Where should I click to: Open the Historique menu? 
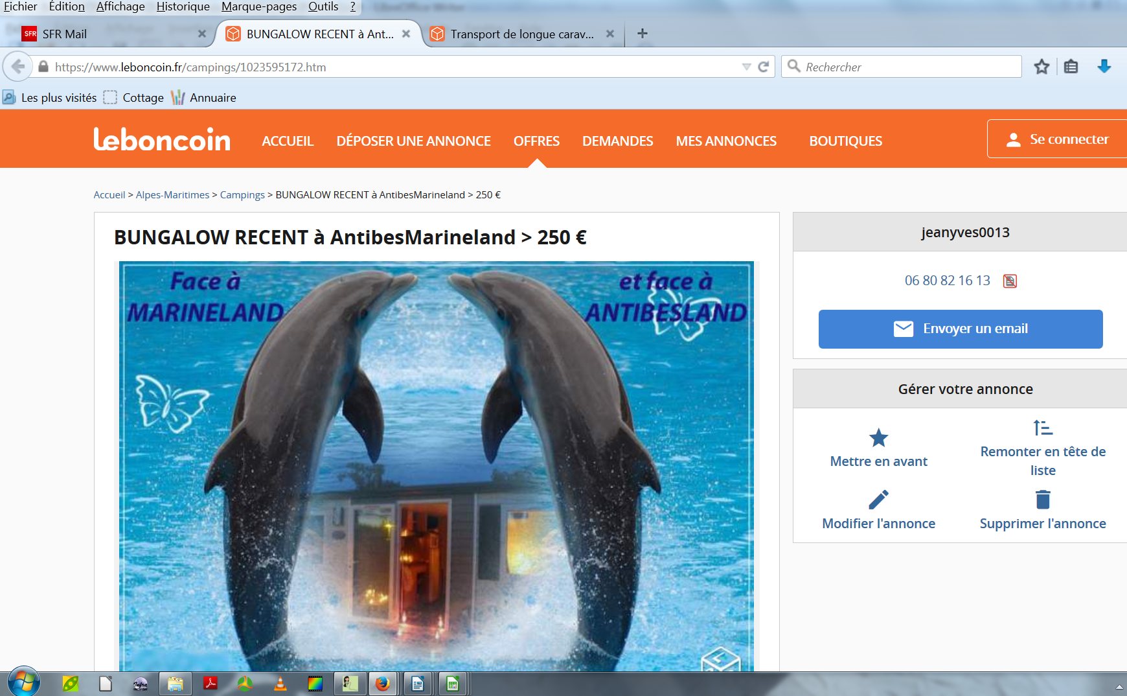(x=183, y=6)
